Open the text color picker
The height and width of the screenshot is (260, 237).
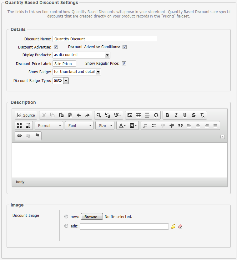pos(121,125)
